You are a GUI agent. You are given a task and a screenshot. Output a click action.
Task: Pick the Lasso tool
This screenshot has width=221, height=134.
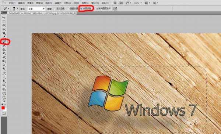(x=4, y=25)
